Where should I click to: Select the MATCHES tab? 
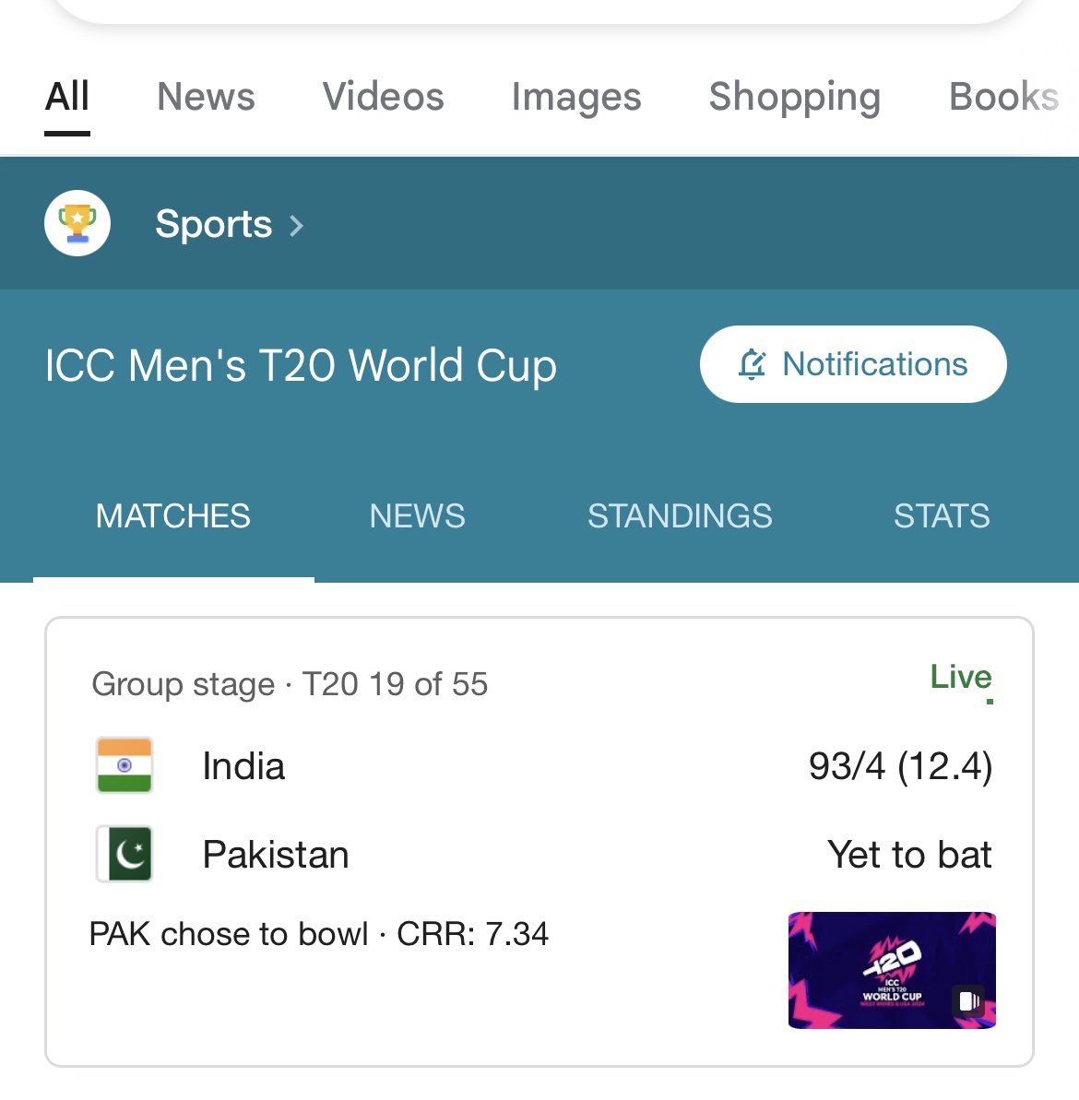pyautogui.click(x=173, y=516)
